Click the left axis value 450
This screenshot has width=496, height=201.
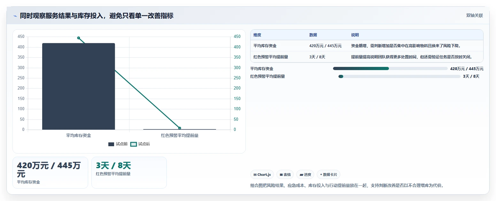tap(21, 37)
